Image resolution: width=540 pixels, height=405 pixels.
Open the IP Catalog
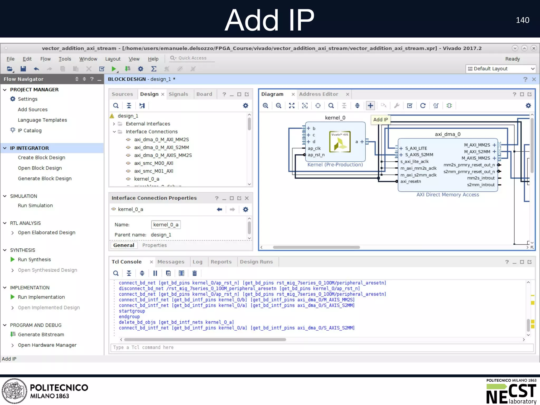30,131
